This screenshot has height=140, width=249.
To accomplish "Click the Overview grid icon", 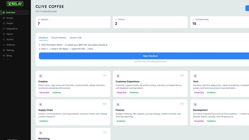I will coord(3,12).
